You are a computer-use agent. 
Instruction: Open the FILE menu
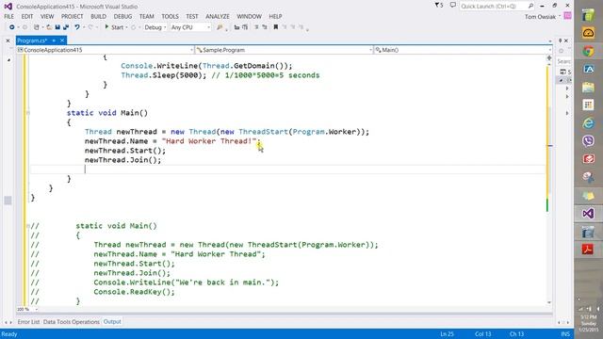pos(8,16)
